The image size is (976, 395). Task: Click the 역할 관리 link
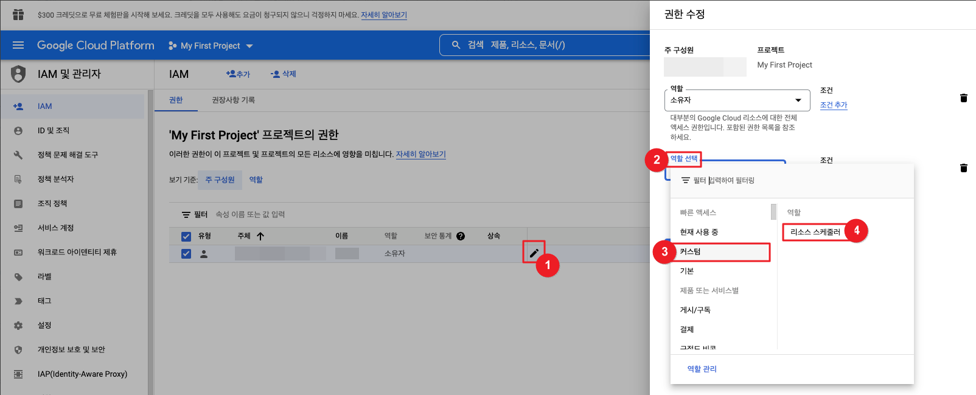click(702, 369)
